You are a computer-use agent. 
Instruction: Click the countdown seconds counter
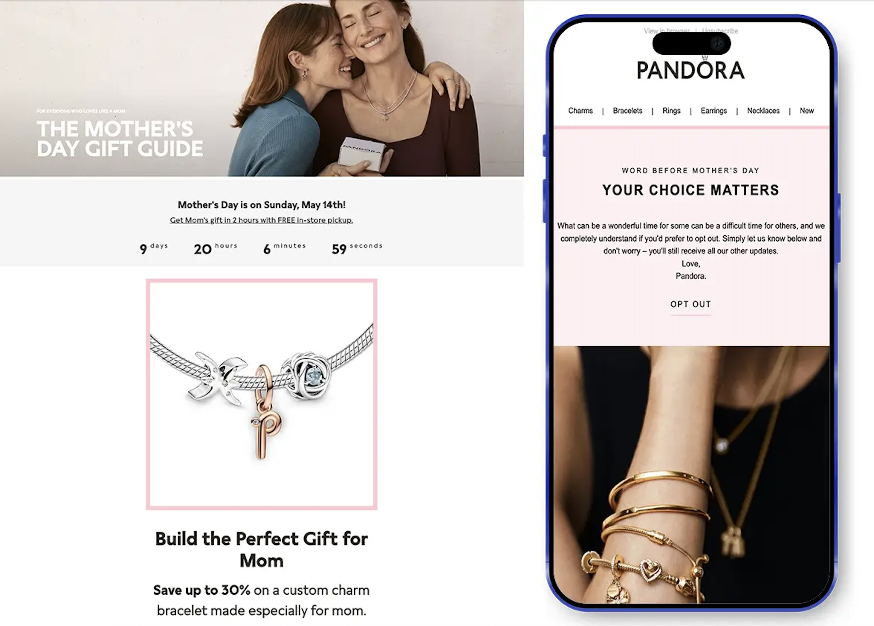click(357, 248)
